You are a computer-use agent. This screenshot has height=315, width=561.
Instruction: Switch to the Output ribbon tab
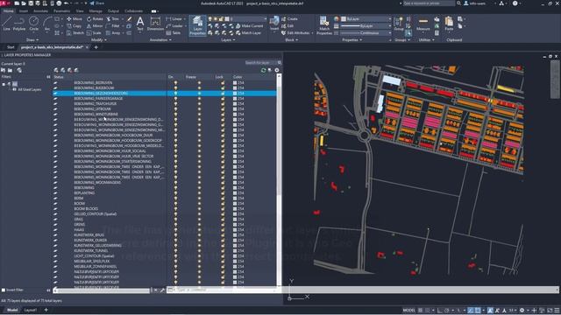coord(113,11)
